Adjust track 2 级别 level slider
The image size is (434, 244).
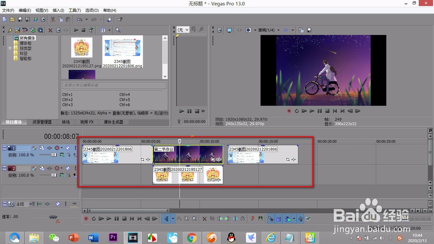(x=48, y=175)
